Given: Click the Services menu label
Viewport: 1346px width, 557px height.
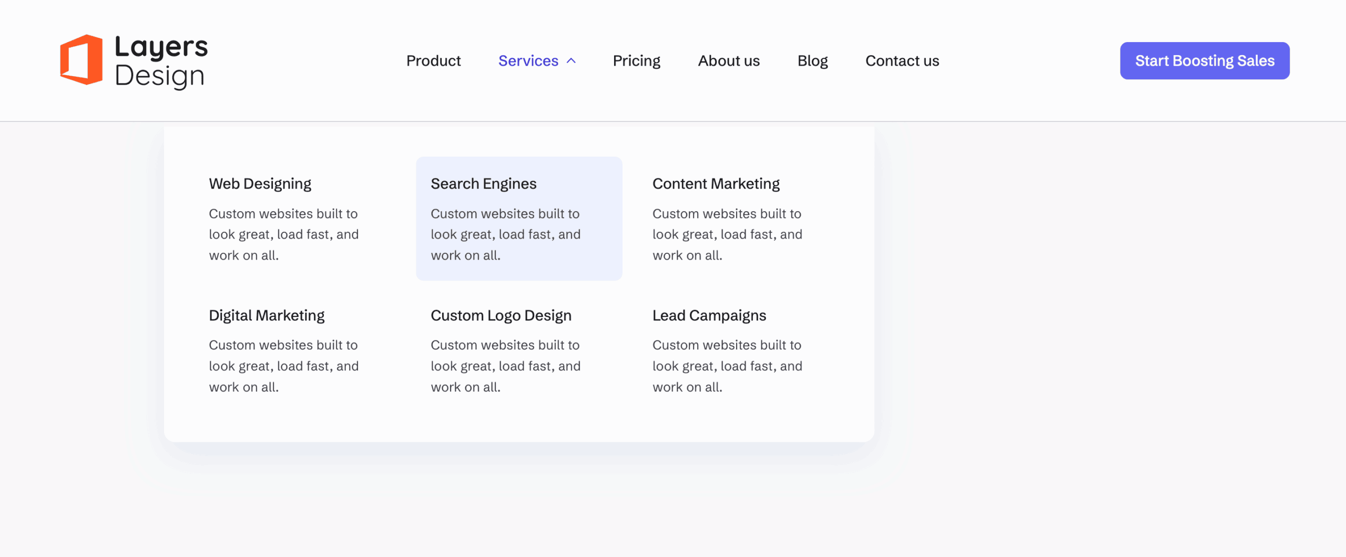Looking at the screenshot, I should (x=528, y=61).
